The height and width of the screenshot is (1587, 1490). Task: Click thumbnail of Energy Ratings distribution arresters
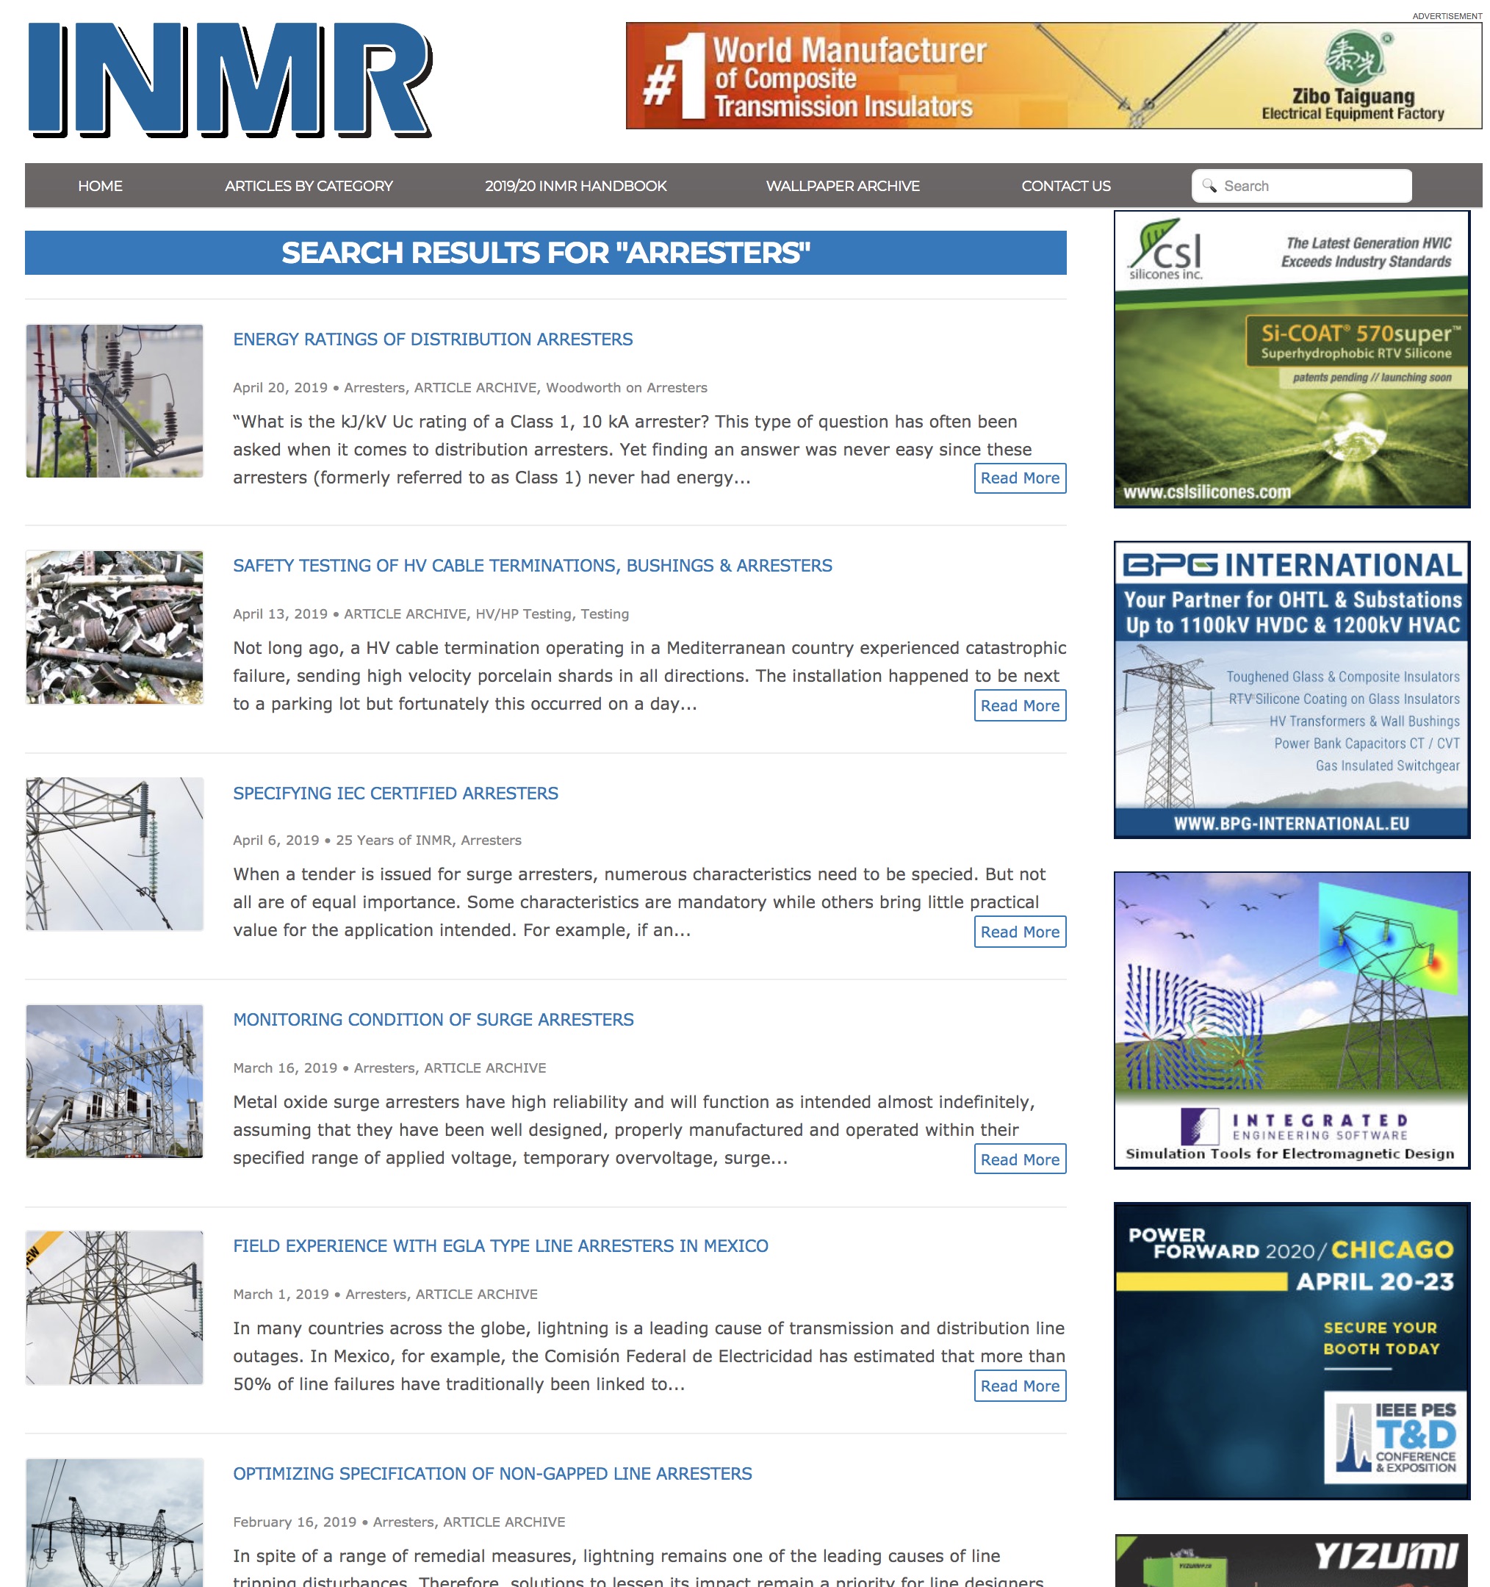114,400
